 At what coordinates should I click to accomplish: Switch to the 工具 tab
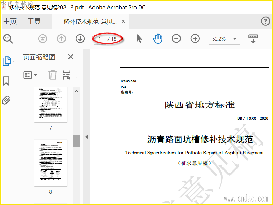pyautogui.click(x=34, y=21)
